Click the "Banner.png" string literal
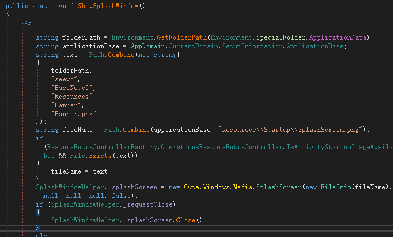 click(x=73, y=113)
